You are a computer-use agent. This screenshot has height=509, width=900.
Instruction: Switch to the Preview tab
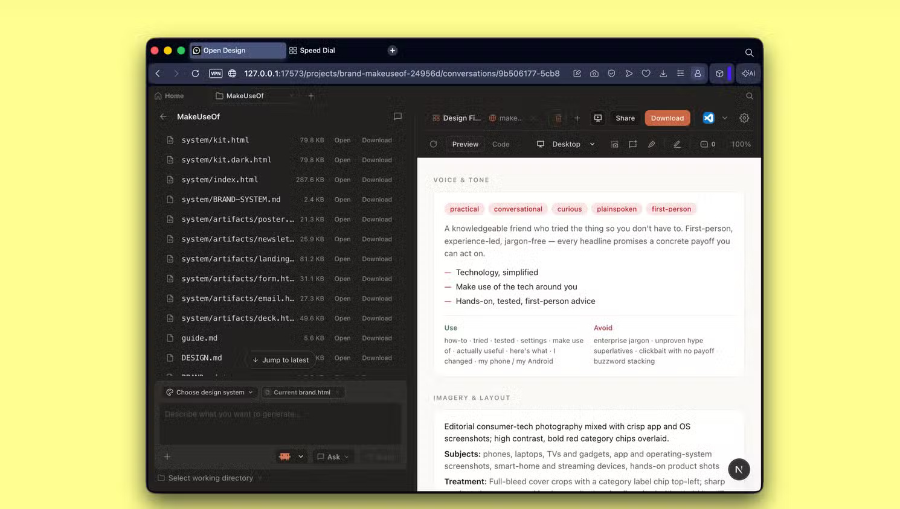pyautogui.click(x=465, y=144)
